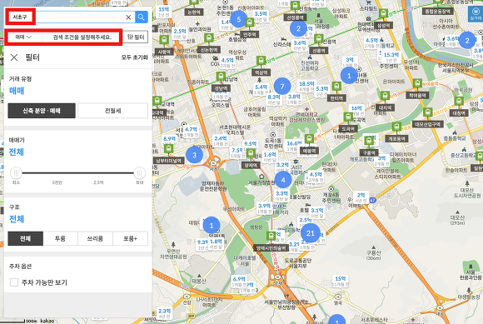
Task: Select the 대치역 station marker
Action: coord(385,102)
